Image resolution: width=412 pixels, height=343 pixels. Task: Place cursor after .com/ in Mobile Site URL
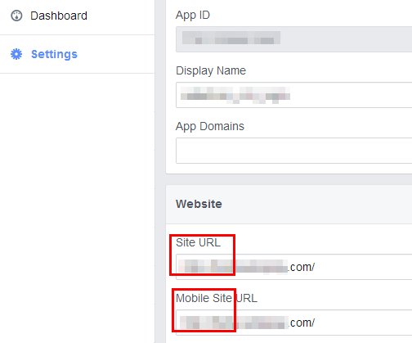coord(316,323)
